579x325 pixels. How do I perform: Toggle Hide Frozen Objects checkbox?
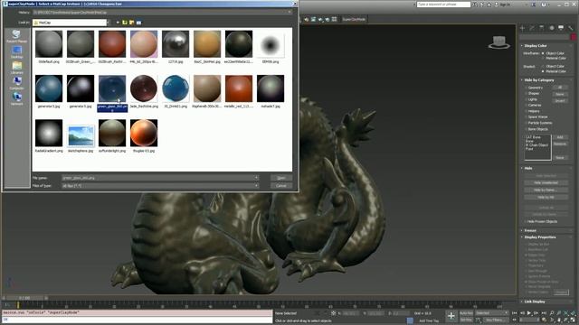pyautogui.click(x=526, y=222)
